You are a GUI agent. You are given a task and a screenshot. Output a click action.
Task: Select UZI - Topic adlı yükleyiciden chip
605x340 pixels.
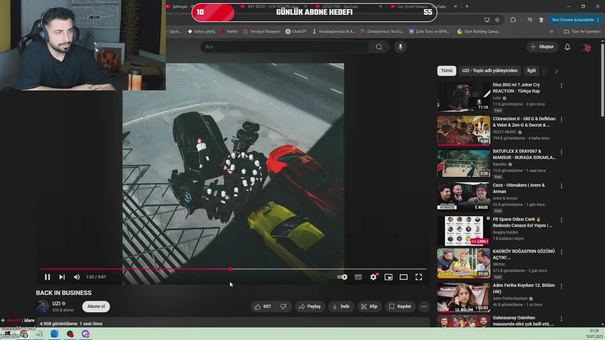coord(490,71)
